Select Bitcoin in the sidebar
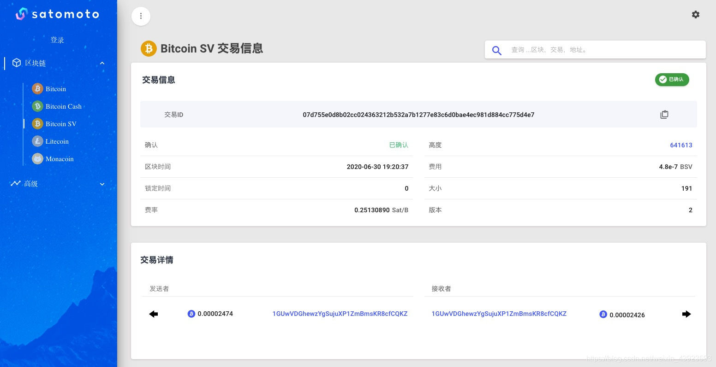This screenshot has height=367, width=716. (x=56, y=89)
